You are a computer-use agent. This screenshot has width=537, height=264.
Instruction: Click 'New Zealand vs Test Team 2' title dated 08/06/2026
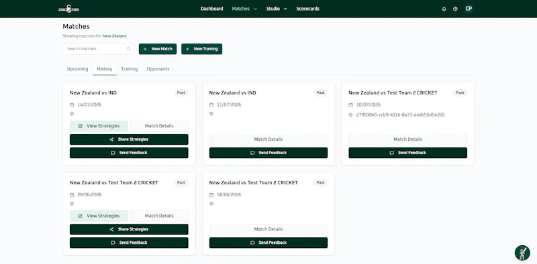tap(254, 183)
